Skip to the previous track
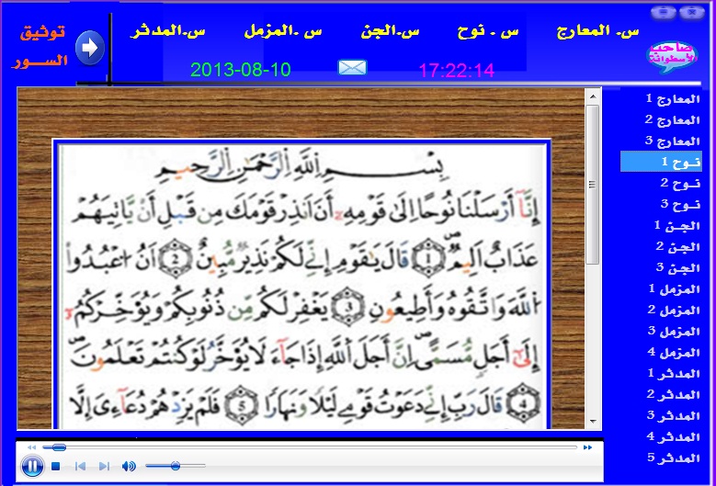 pyautogui.click(x=80, y=467)
